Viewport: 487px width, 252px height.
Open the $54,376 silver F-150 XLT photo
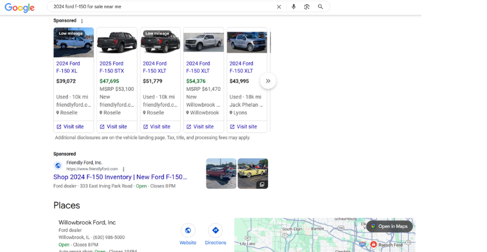click(204, 43)
